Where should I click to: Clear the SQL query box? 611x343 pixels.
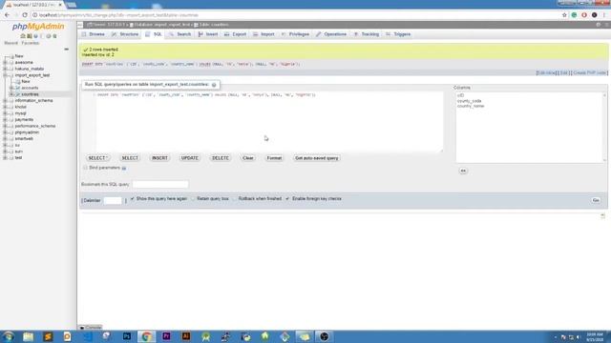coord(248,158)
